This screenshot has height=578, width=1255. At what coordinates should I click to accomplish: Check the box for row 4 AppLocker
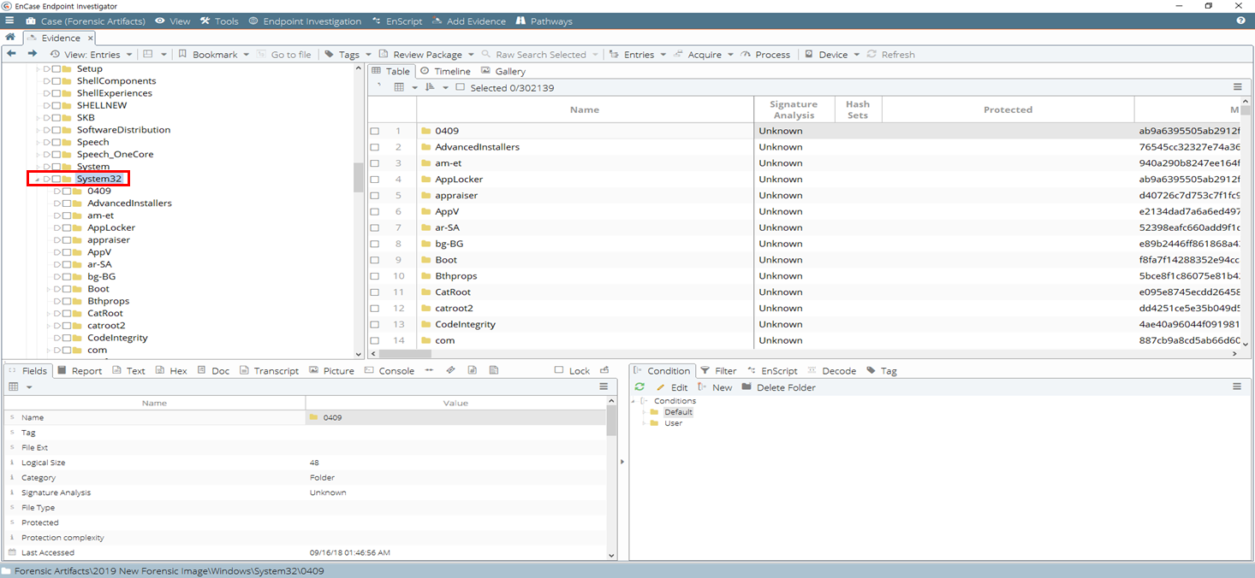click(x=375, y=180)
